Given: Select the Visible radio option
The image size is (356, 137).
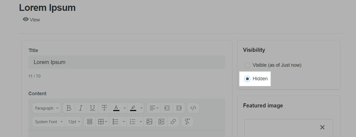Looking at the screenshot, I should pos(247,65).
